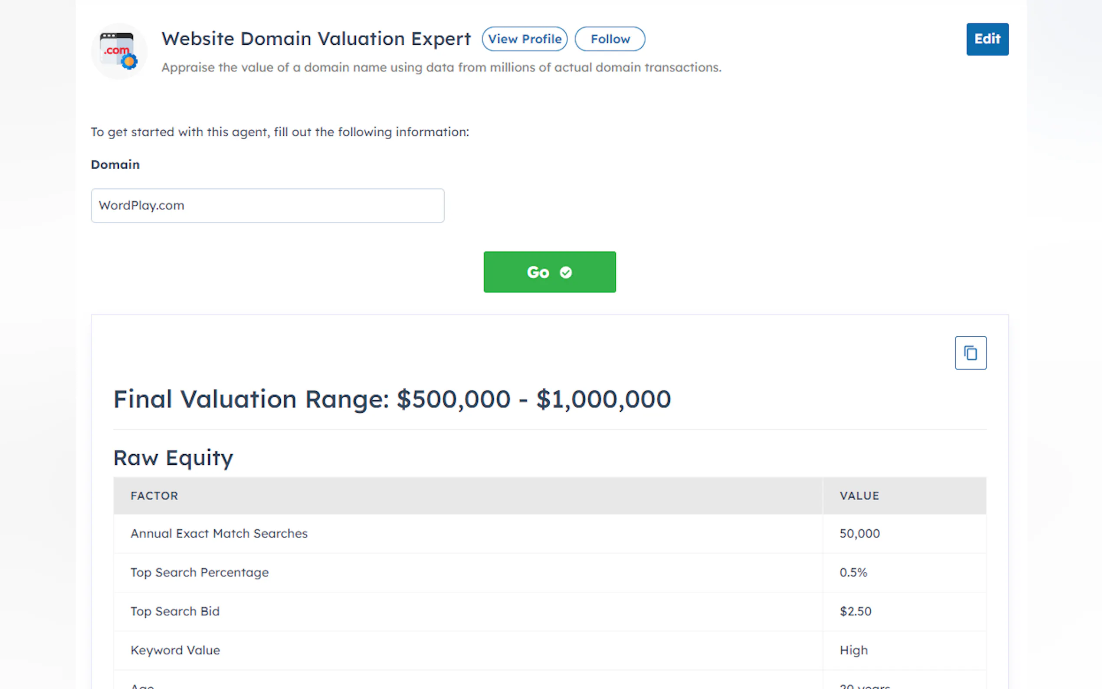Click the Website Domain Valuation Expert title
This screenshot has width=1102, height=689.
[316, 39]
